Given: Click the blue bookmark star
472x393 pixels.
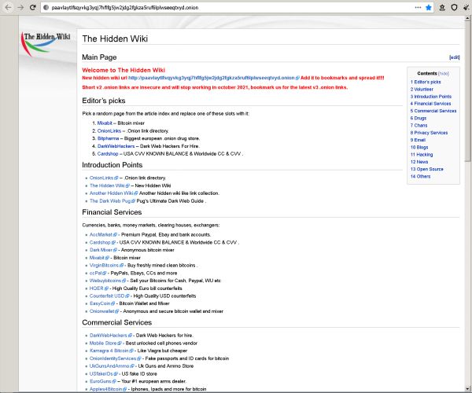Looking at the screenshot, I should pos(429,8).
